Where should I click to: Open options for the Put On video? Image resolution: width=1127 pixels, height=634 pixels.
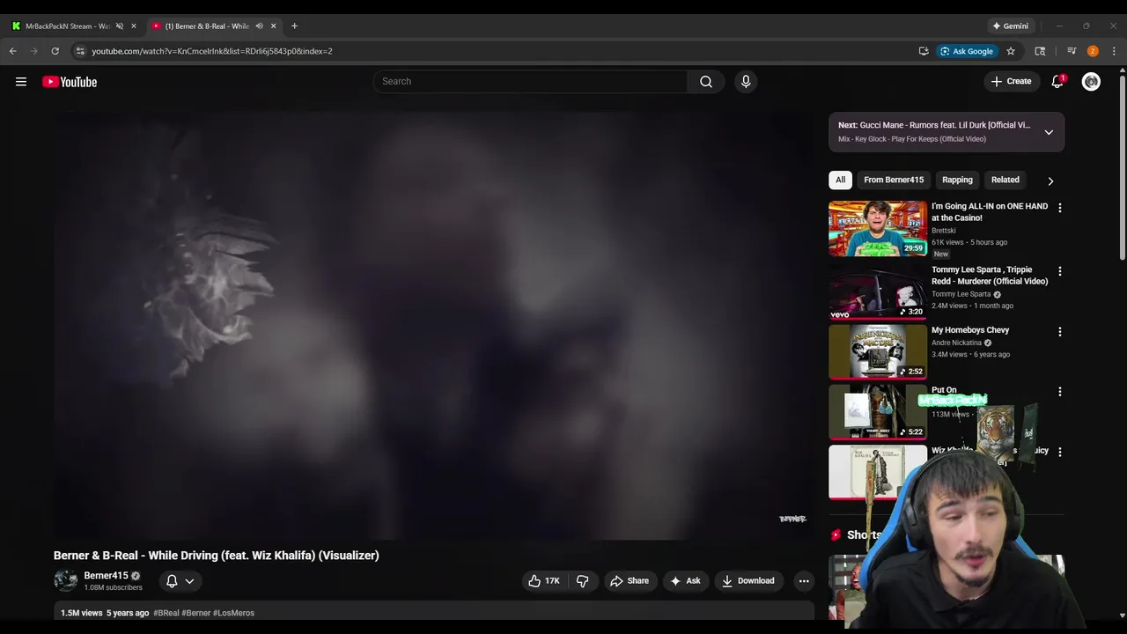tap(1060, 392)
